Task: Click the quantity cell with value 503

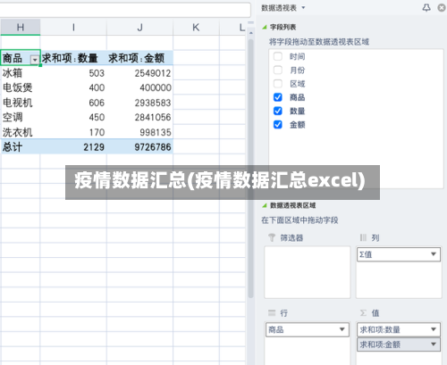Action: coord(73,73)
